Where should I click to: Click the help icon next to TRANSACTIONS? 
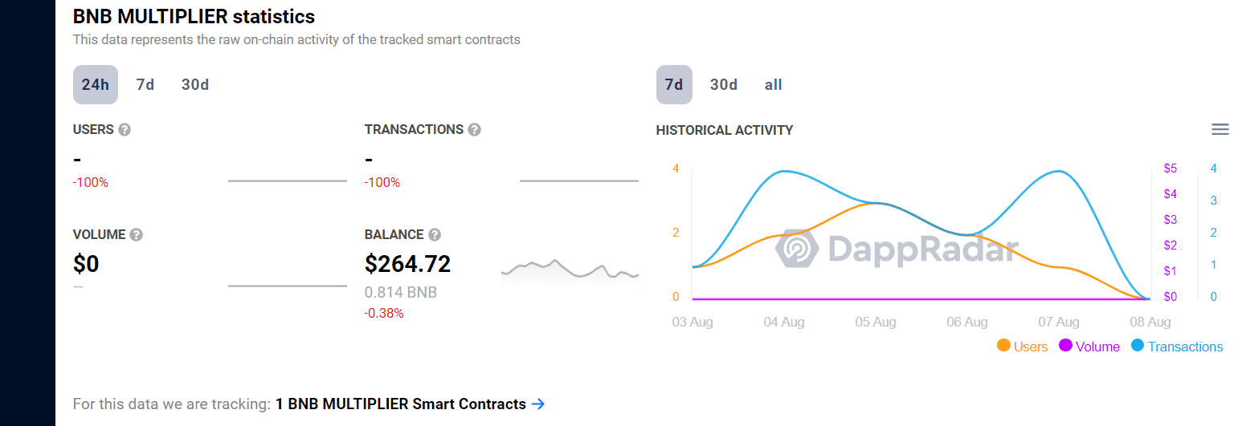[475, 130]
